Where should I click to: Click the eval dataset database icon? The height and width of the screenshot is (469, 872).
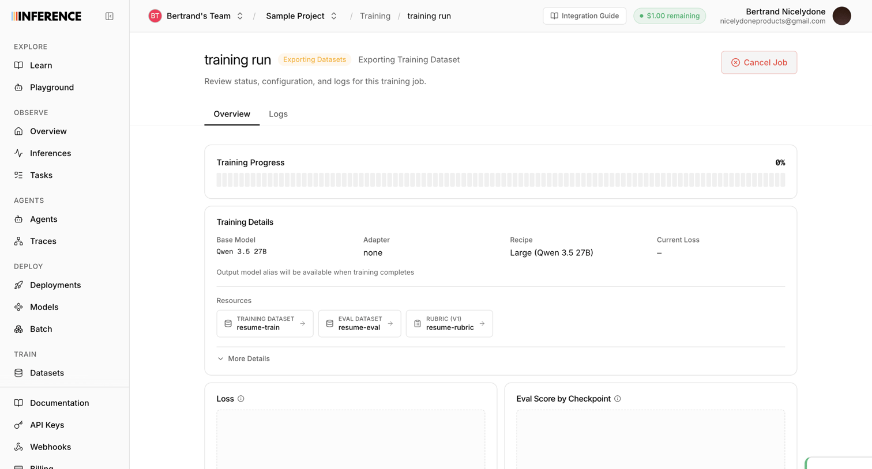(329, 324)
